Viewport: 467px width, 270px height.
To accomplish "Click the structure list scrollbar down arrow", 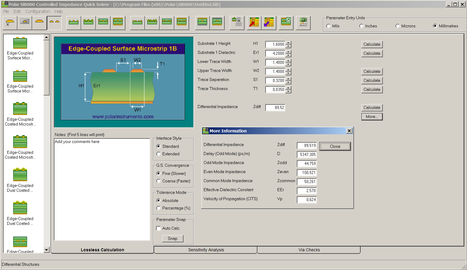I will [46, 250].
